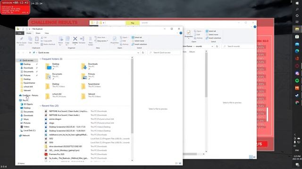
Task: Open the Play tab in the sounds window
Action: [x=133, y=23]
